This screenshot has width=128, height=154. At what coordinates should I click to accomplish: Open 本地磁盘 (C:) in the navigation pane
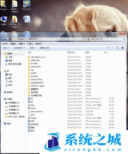pyautogui.click(x=12, y=103)
